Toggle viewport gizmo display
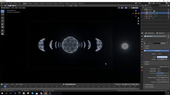The height and width of the screenshot is (95, 170). point(122,8)
